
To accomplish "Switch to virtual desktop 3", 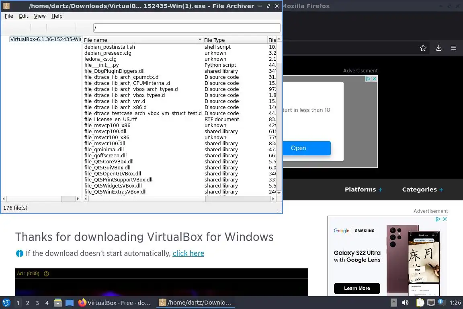I will (x=37, y=303).
